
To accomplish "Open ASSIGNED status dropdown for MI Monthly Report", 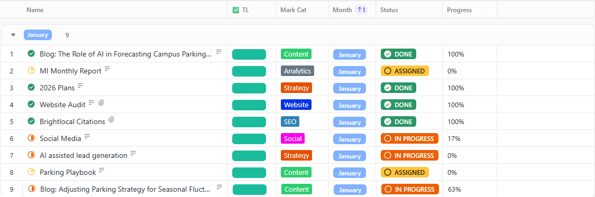I will coord(405,71).
